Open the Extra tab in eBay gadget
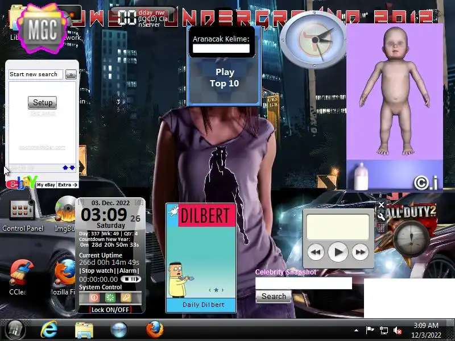The width and height of the screenshot is (455, 341). click(x=67, y=185)
